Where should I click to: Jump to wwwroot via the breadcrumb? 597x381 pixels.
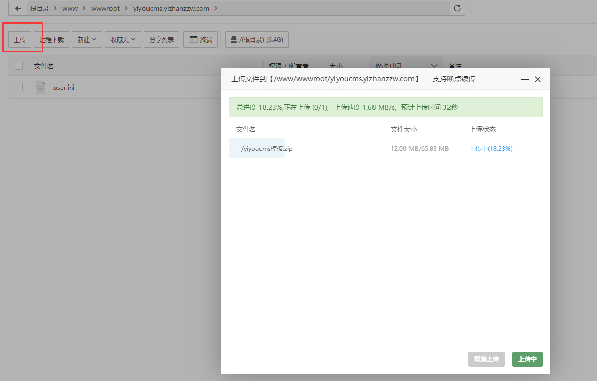tap(105, 8)
